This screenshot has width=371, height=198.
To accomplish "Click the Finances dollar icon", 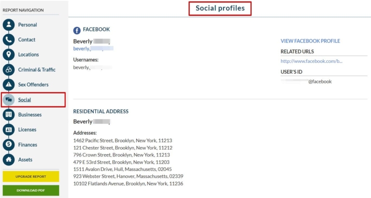I will (x=9, y=145).
